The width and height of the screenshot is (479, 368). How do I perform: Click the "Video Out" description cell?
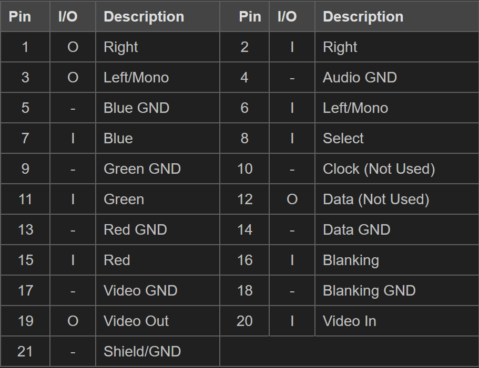[136, 321]
